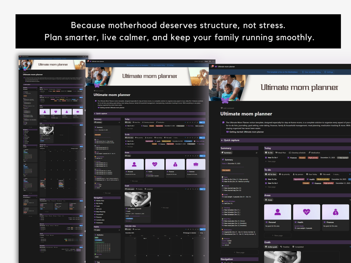351x263 pixels.
Task: Click Manage in Calendar, middle window
Action: 190,233
